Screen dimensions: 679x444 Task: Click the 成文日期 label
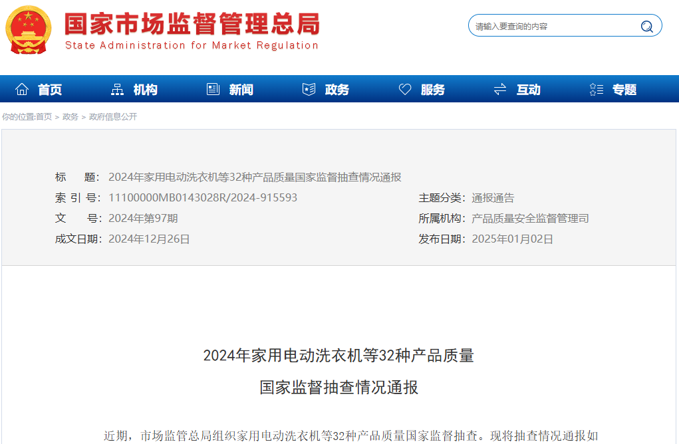(78, 239)
